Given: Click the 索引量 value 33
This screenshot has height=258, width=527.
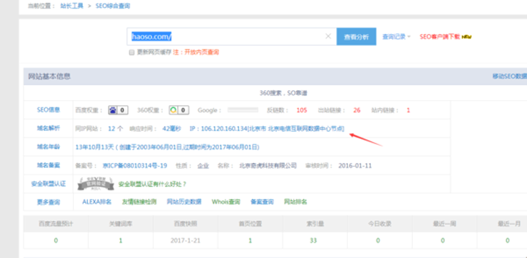Looking at the screenshot, I should [x=314, y=240].
